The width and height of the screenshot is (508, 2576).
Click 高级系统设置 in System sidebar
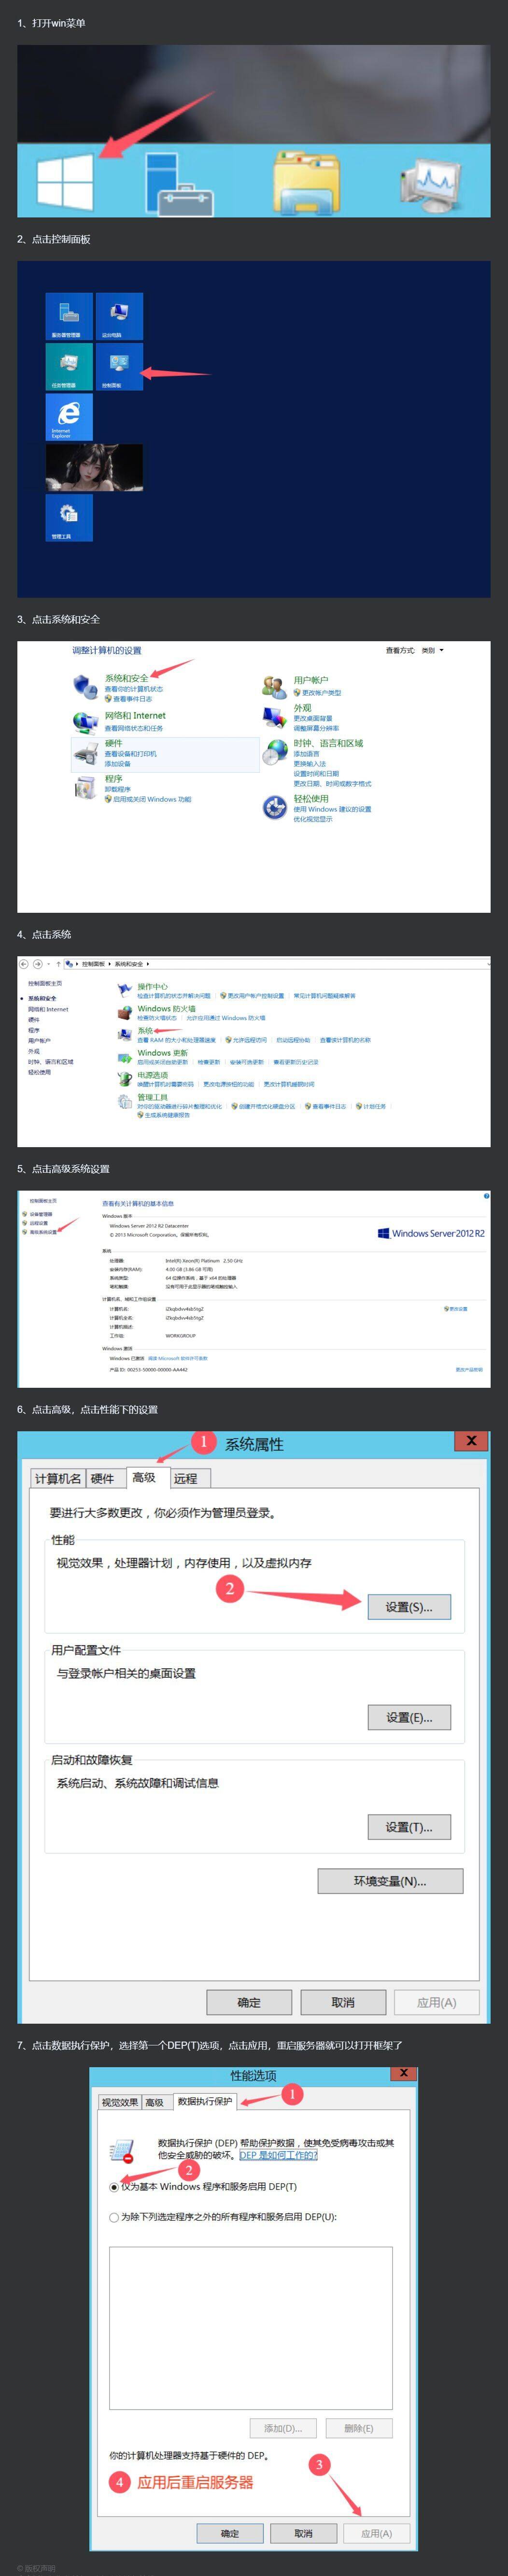[x=43, y=1232]
